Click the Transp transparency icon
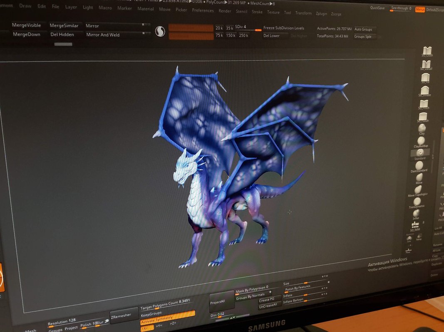This screenshot has height=332, width=444. click(x=419, y=237)
